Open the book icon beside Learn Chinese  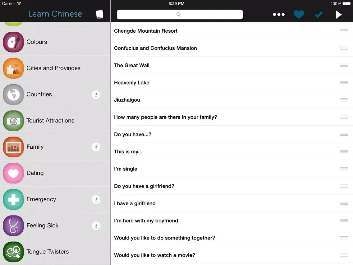coord(99,15)
